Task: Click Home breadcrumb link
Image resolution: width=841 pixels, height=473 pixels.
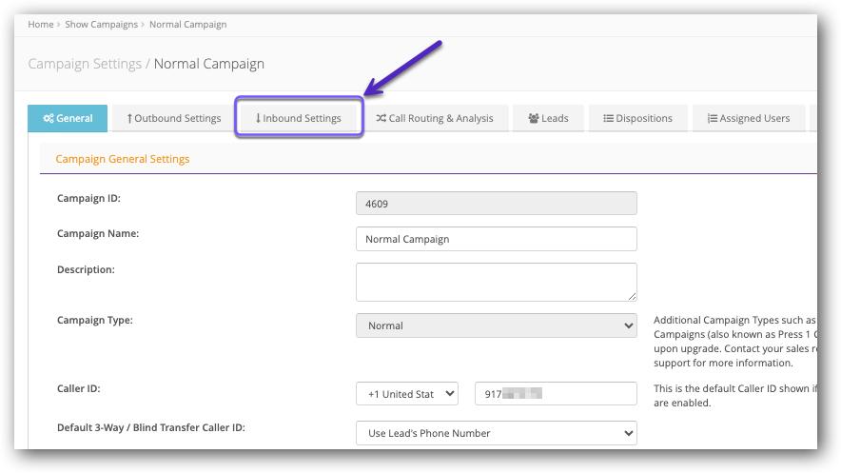Action: coord(41,24)
